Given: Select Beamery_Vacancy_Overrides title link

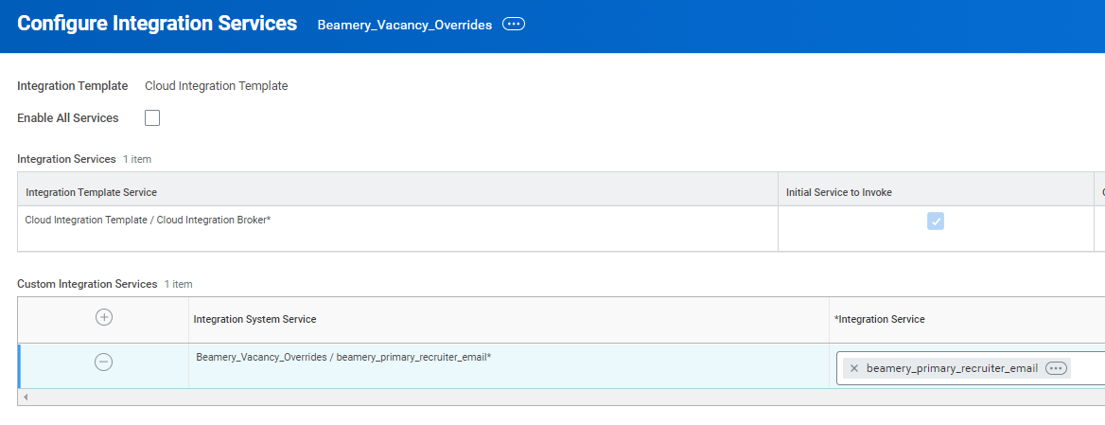Looking at the screenshot, I should pos(405,25).
